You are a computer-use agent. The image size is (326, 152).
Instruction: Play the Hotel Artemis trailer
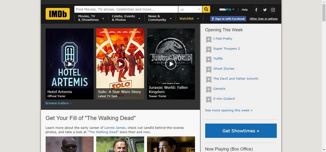coord(69,64)
